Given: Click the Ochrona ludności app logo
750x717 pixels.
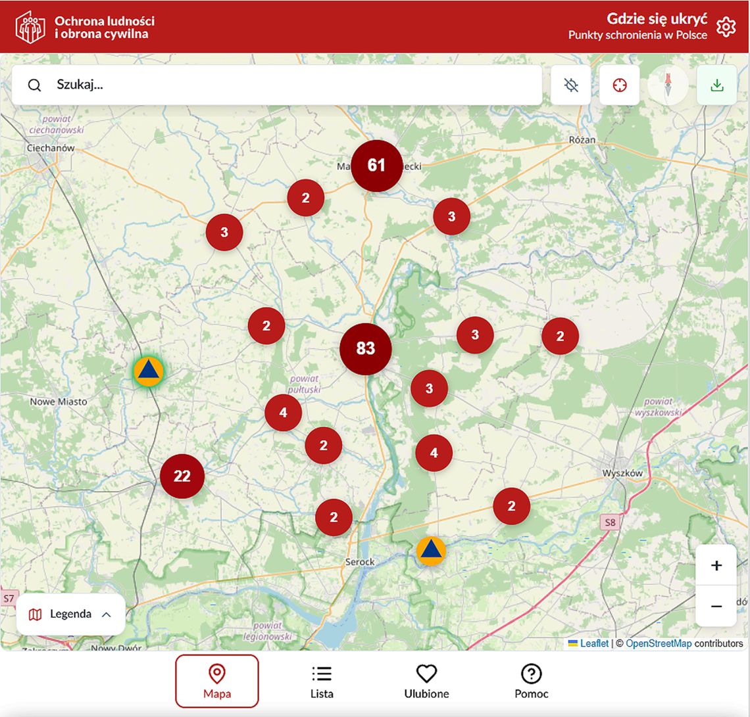Looking at the screenshot, I should (x=29, y=27).
